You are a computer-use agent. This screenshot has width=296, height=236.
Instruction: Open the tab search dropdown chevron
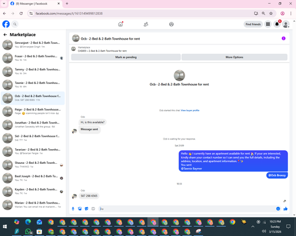pos(4,4)
